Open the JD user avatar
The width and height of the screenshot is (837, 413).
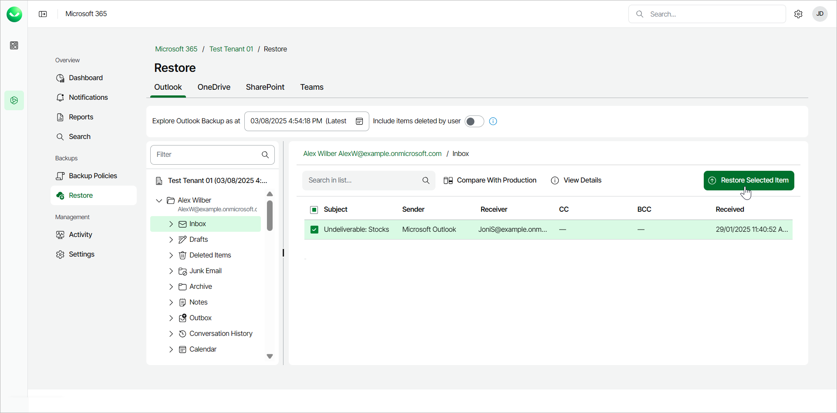click(820, 14)
